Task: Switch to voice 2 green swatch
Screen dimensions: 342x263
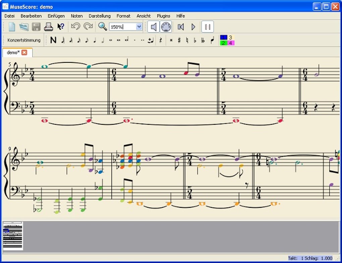Action: pos(224,43)
